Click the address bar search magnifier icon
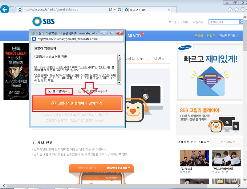This screenshot has width=247, height=189. point(110,9)
